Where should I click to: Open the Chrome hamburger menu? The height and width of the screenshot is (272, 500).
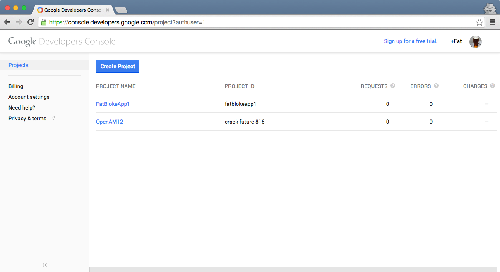493,22
